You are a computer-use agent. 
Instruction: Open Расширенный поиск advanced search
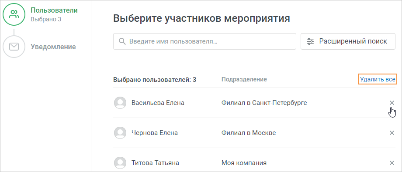pos(348,41)
